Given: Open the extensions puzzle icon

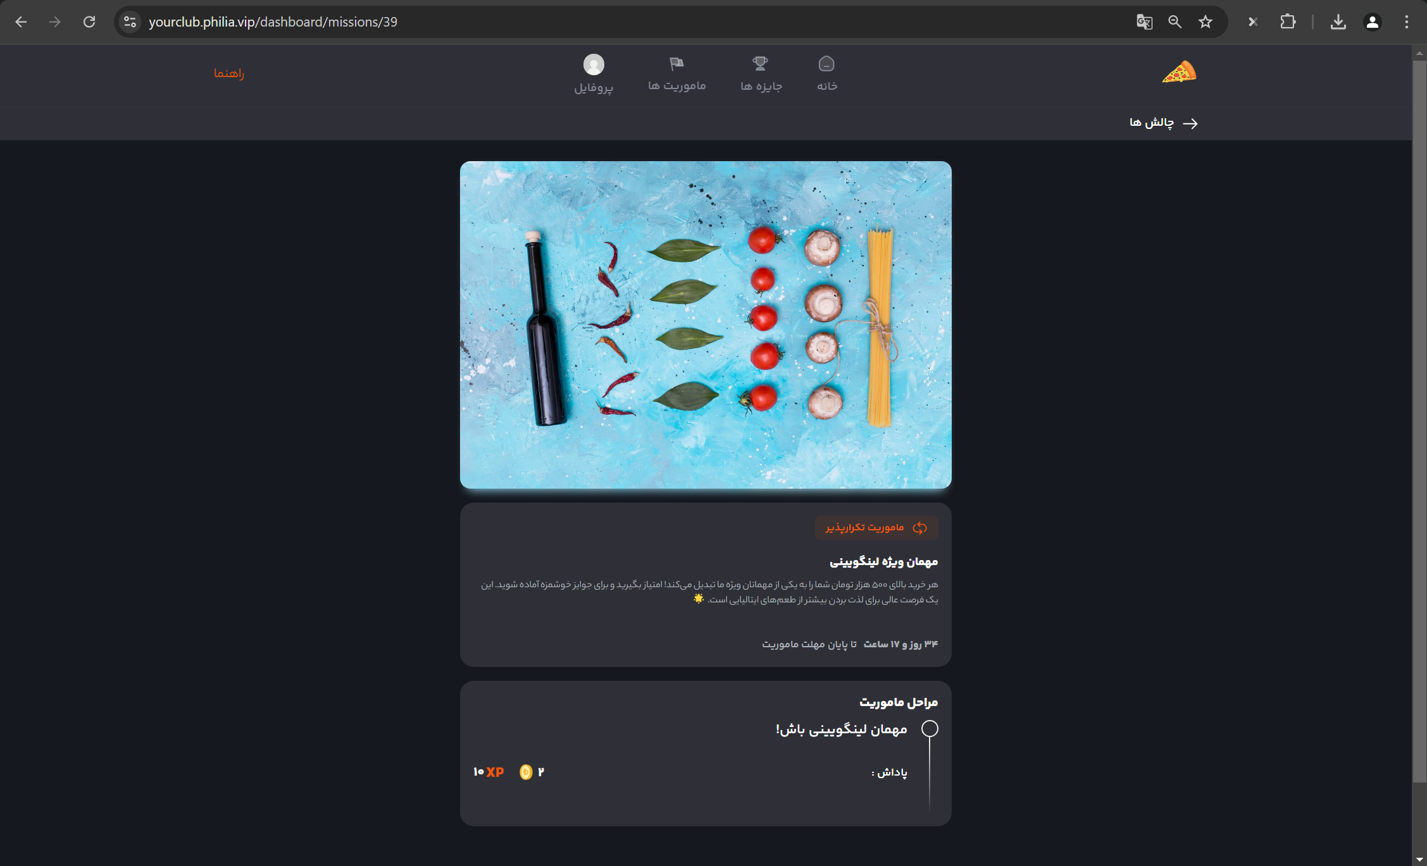Looking at the screenshot, I should click(x=1288, y=22).
